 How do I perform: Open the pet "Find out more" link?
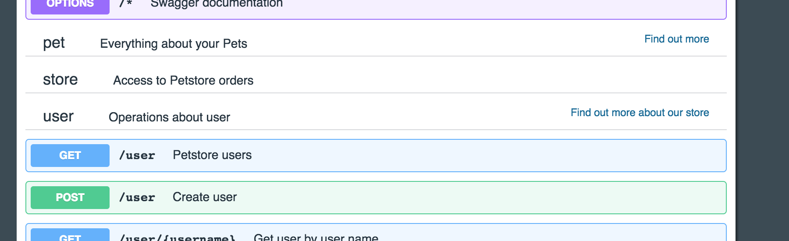pyautogui.click(x=676, y=39)
